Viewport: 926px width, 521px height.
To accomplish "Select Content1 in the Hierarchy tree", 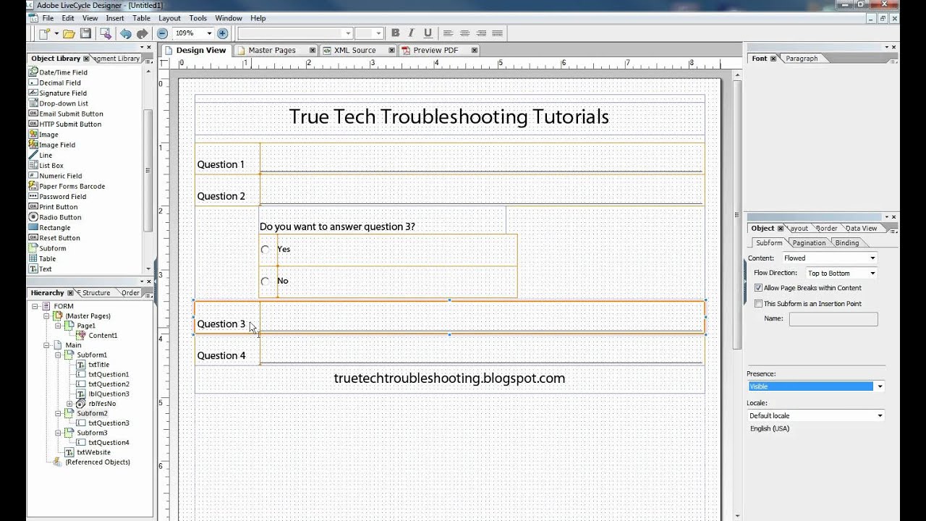I will point(103,335).
